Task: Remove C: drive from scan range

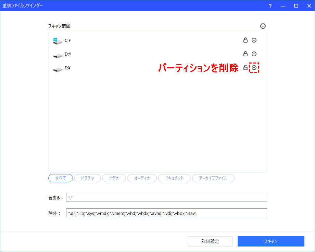Action: pyautogui.click(x=254, y=40)
